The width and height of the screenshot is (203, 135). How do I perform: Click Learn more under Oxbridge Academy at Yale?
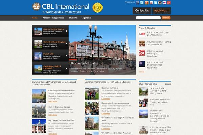pyautogui.click(x=106, y=129)
